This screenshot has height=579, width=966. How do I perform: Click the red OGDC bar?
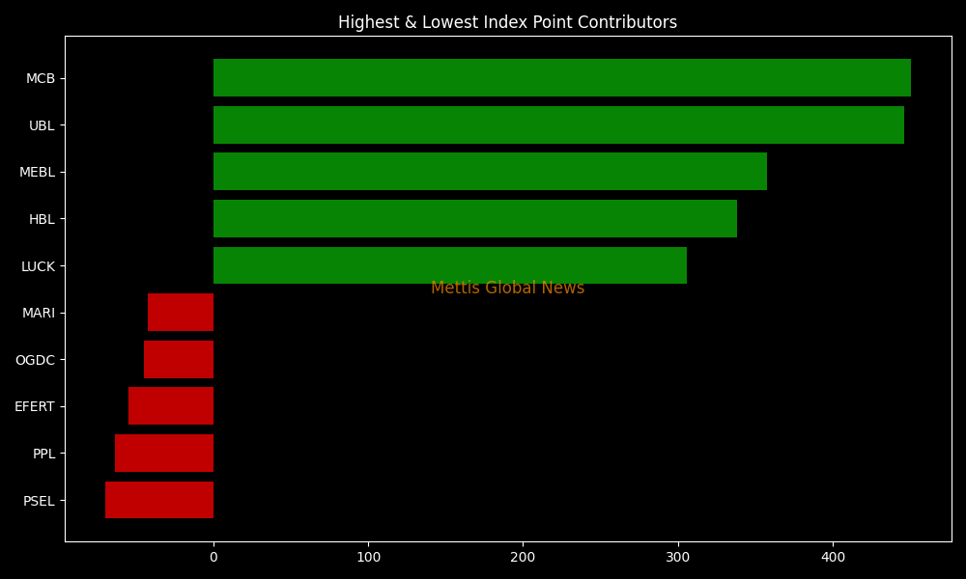click(179, 360)
